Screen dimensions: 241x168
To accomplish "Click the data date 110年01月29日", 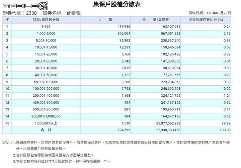I will [219, 13].
